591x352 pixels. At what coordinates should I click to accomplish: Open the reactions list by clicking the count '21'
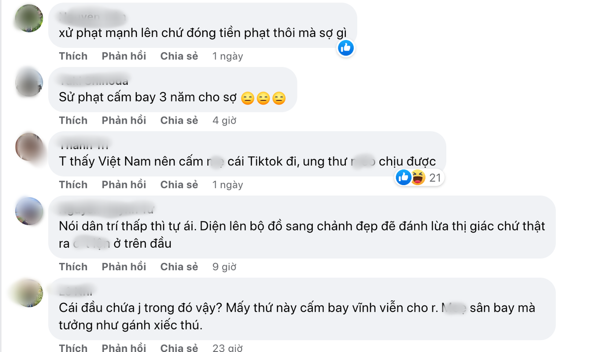point(434,178)
